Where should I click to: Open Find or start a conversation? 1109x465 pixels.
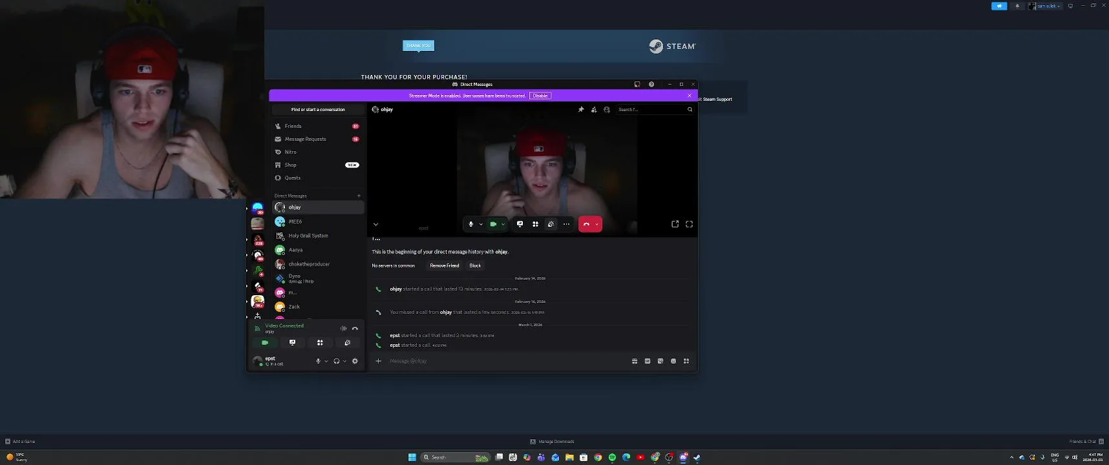318,109
